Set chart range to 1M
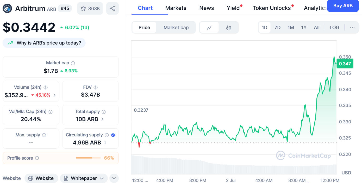The height and width of the screenshot is (183, 362). point(291,28)
